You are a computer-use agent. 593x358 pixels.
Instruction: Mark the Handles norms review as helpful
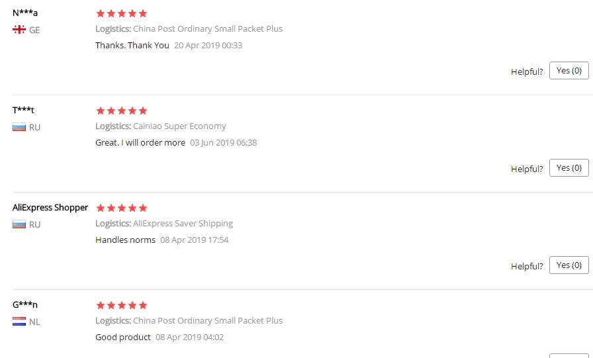(x=569, y=265)
